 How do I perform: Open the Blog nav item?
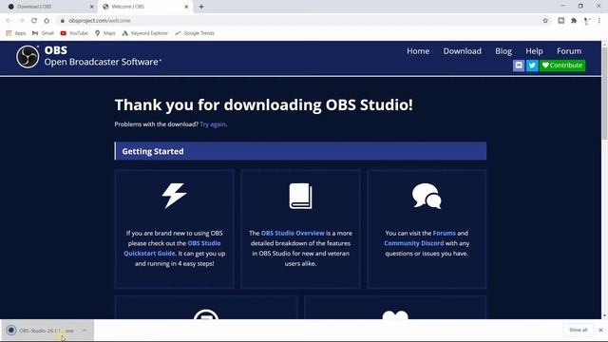503,51
